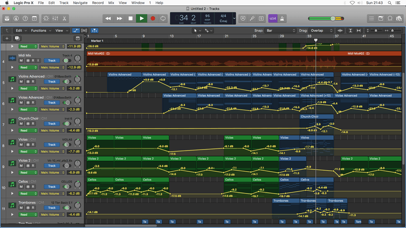
Task: Open the Edit dropdown in tracks area
Action: pos(21,30)
